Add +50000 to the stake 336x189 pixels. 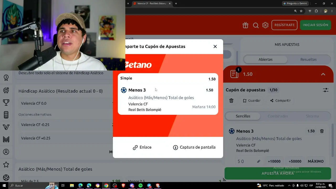point(295,161)
